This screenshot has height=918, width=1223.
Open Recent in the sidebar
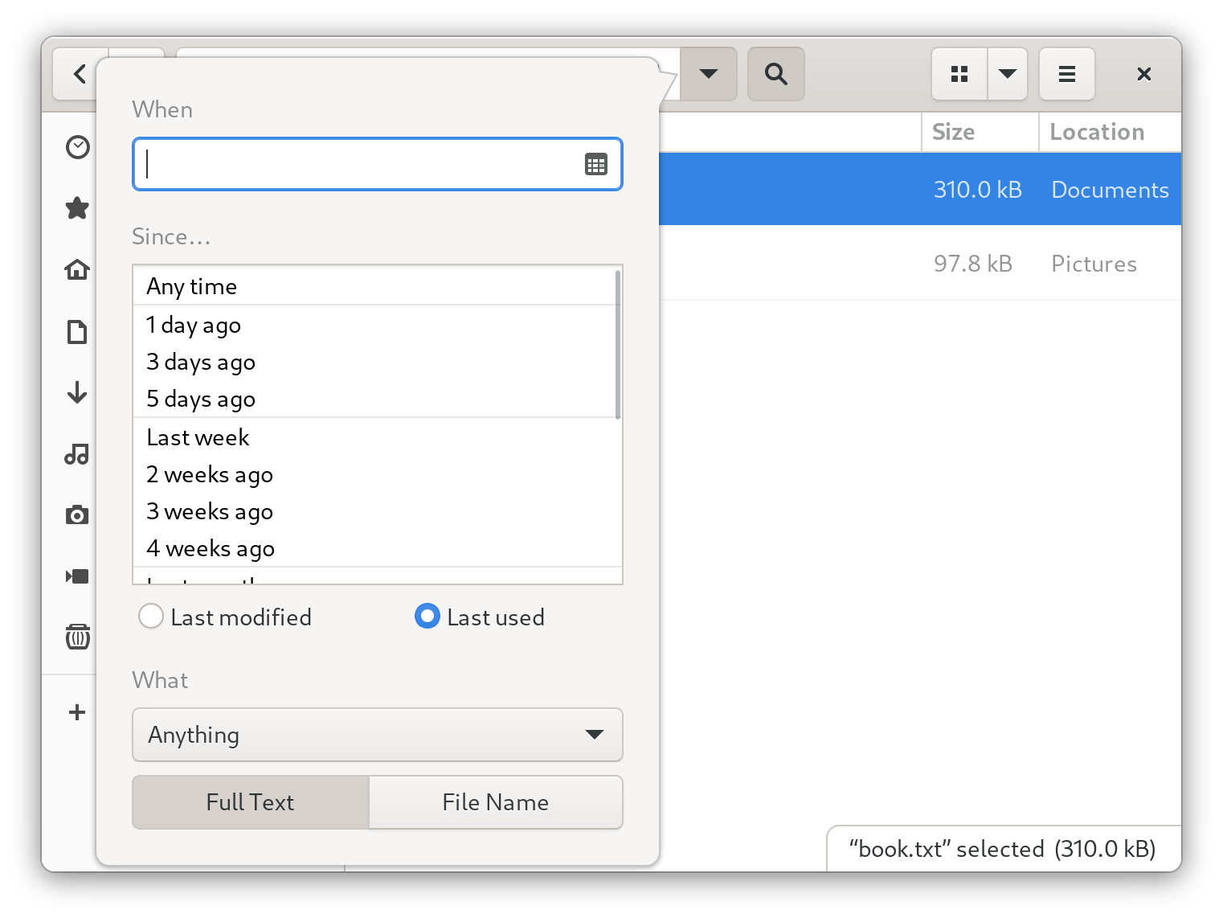point(77,147)
